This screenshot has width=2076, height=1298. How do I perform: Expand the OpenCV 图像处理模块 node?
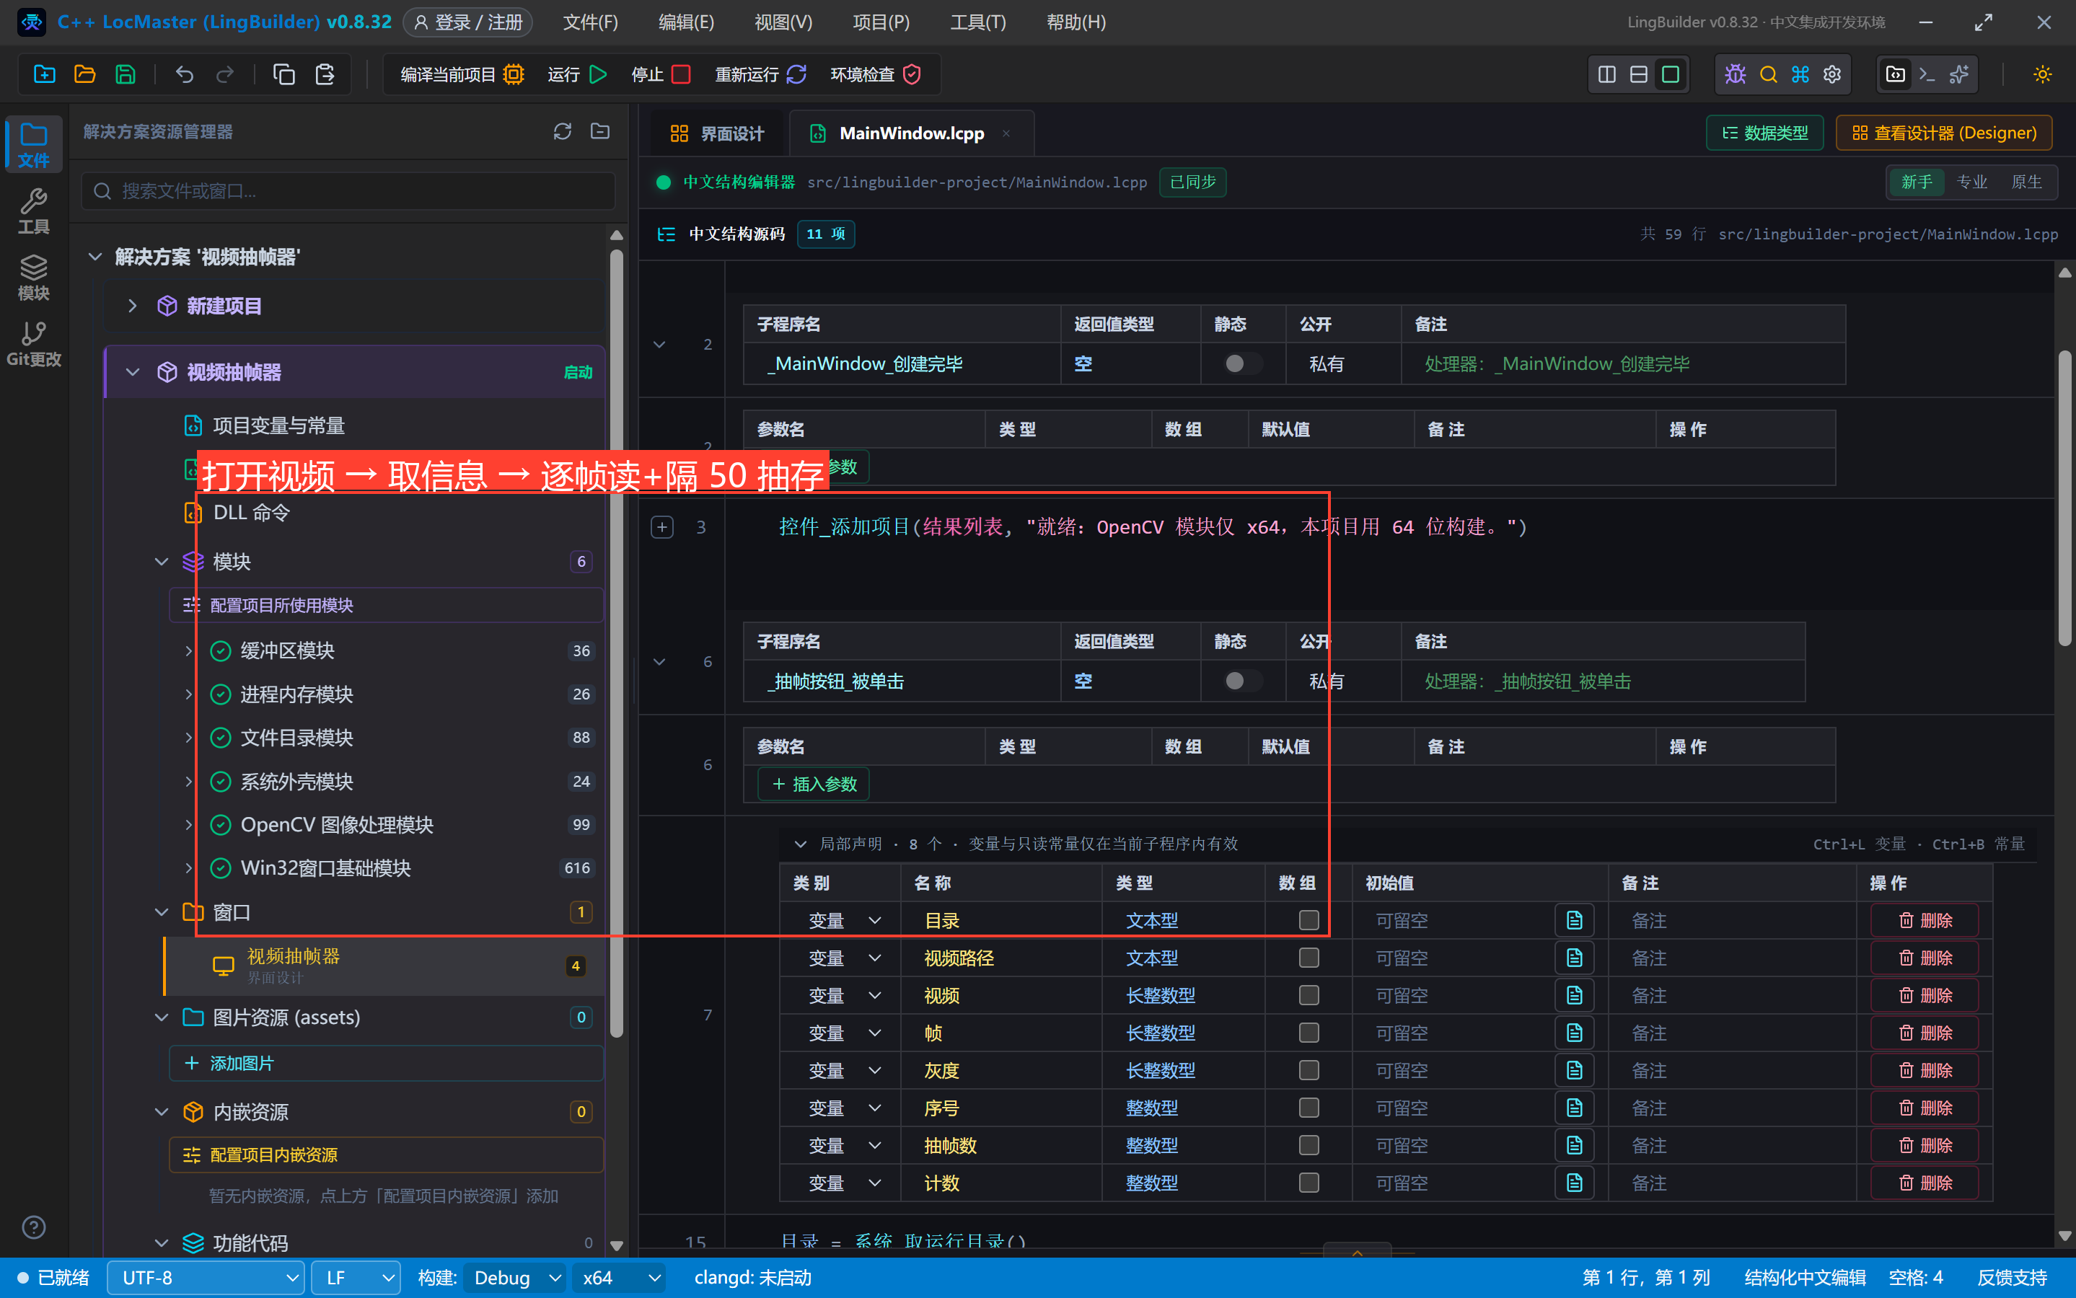tap(188, 825)
